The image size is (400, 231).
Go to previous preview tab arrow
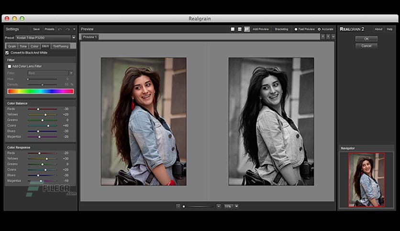(x=322, y=37)
